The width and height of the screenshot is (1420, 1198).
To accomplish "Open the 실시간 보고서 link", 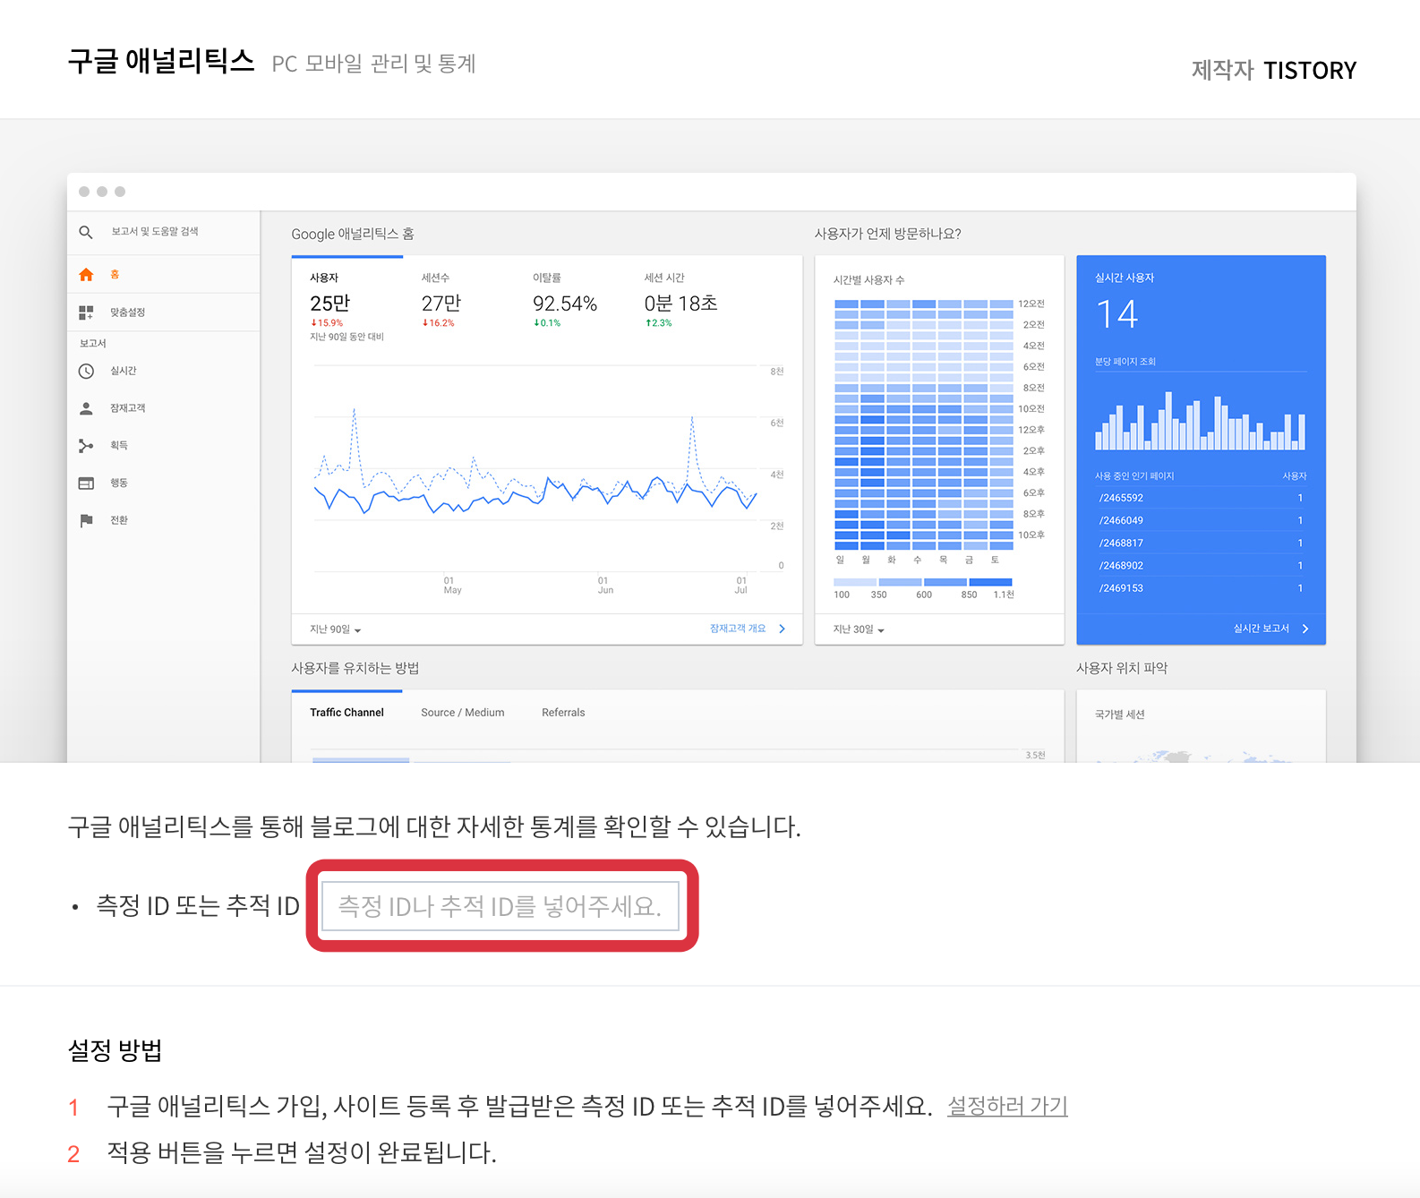I will [x=1262, y=629].
